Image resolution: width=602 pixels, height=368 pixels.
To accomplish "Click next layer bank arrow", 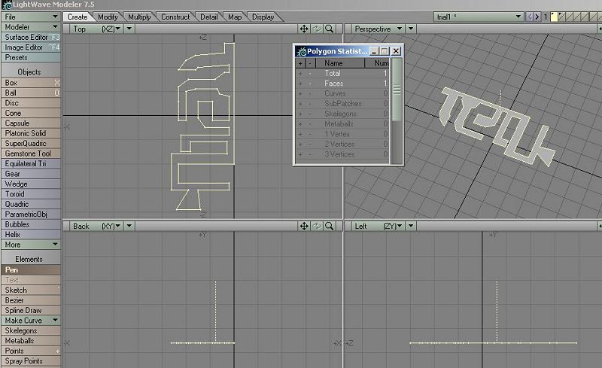I will (x=540, y=17).
